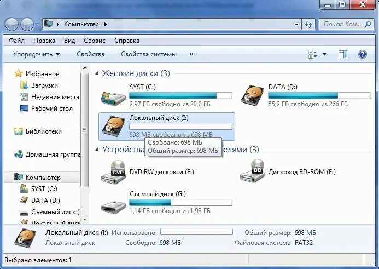Select DATA (D:) in the navigation tree
Screen dimensions: 379x269
coord(45,201)
